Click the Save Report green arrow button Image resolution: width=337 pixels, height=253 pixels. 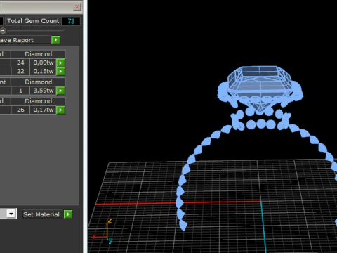[55, 40]
